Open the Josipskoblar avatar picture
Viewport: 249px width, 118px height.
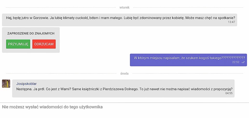[6, 84]
